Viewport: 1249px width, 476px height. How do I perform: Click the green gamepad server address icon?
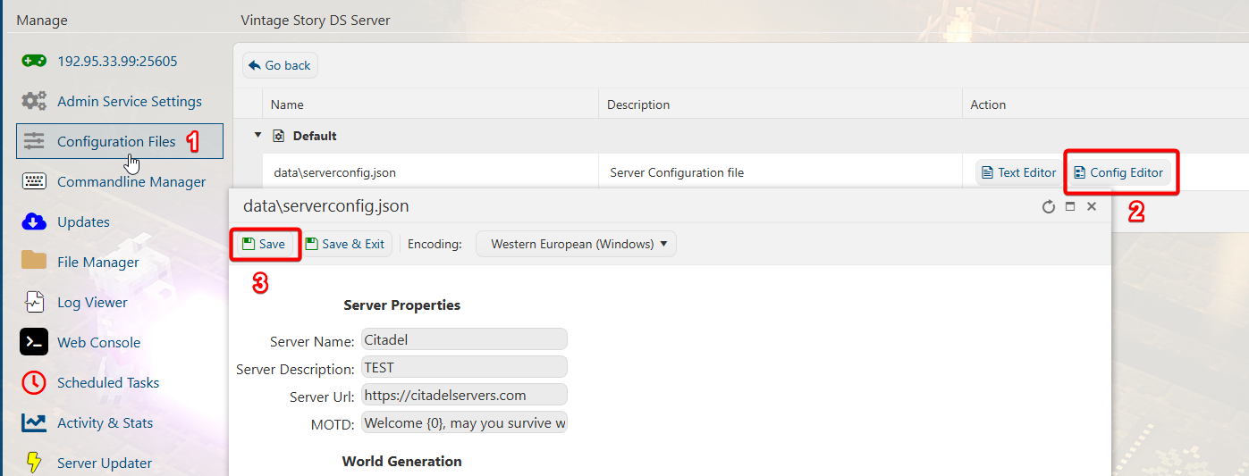[x=34, y=62]
